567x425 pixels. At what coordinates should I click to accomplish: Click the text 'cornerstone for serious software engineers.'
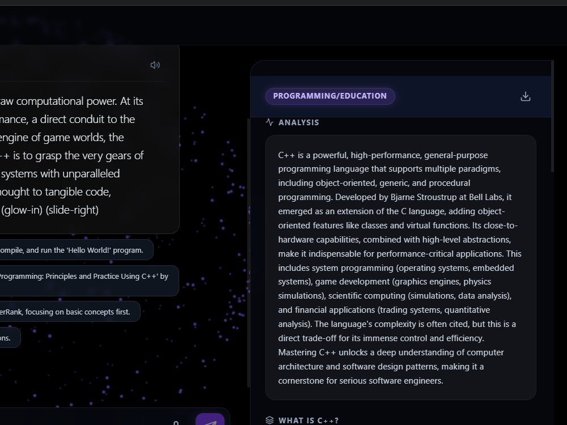click(361, 381)
